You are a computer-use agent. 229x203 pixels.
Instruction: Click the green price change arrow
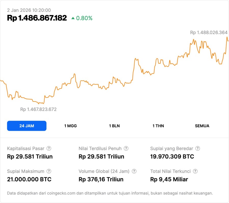click(x=73, y=18)
